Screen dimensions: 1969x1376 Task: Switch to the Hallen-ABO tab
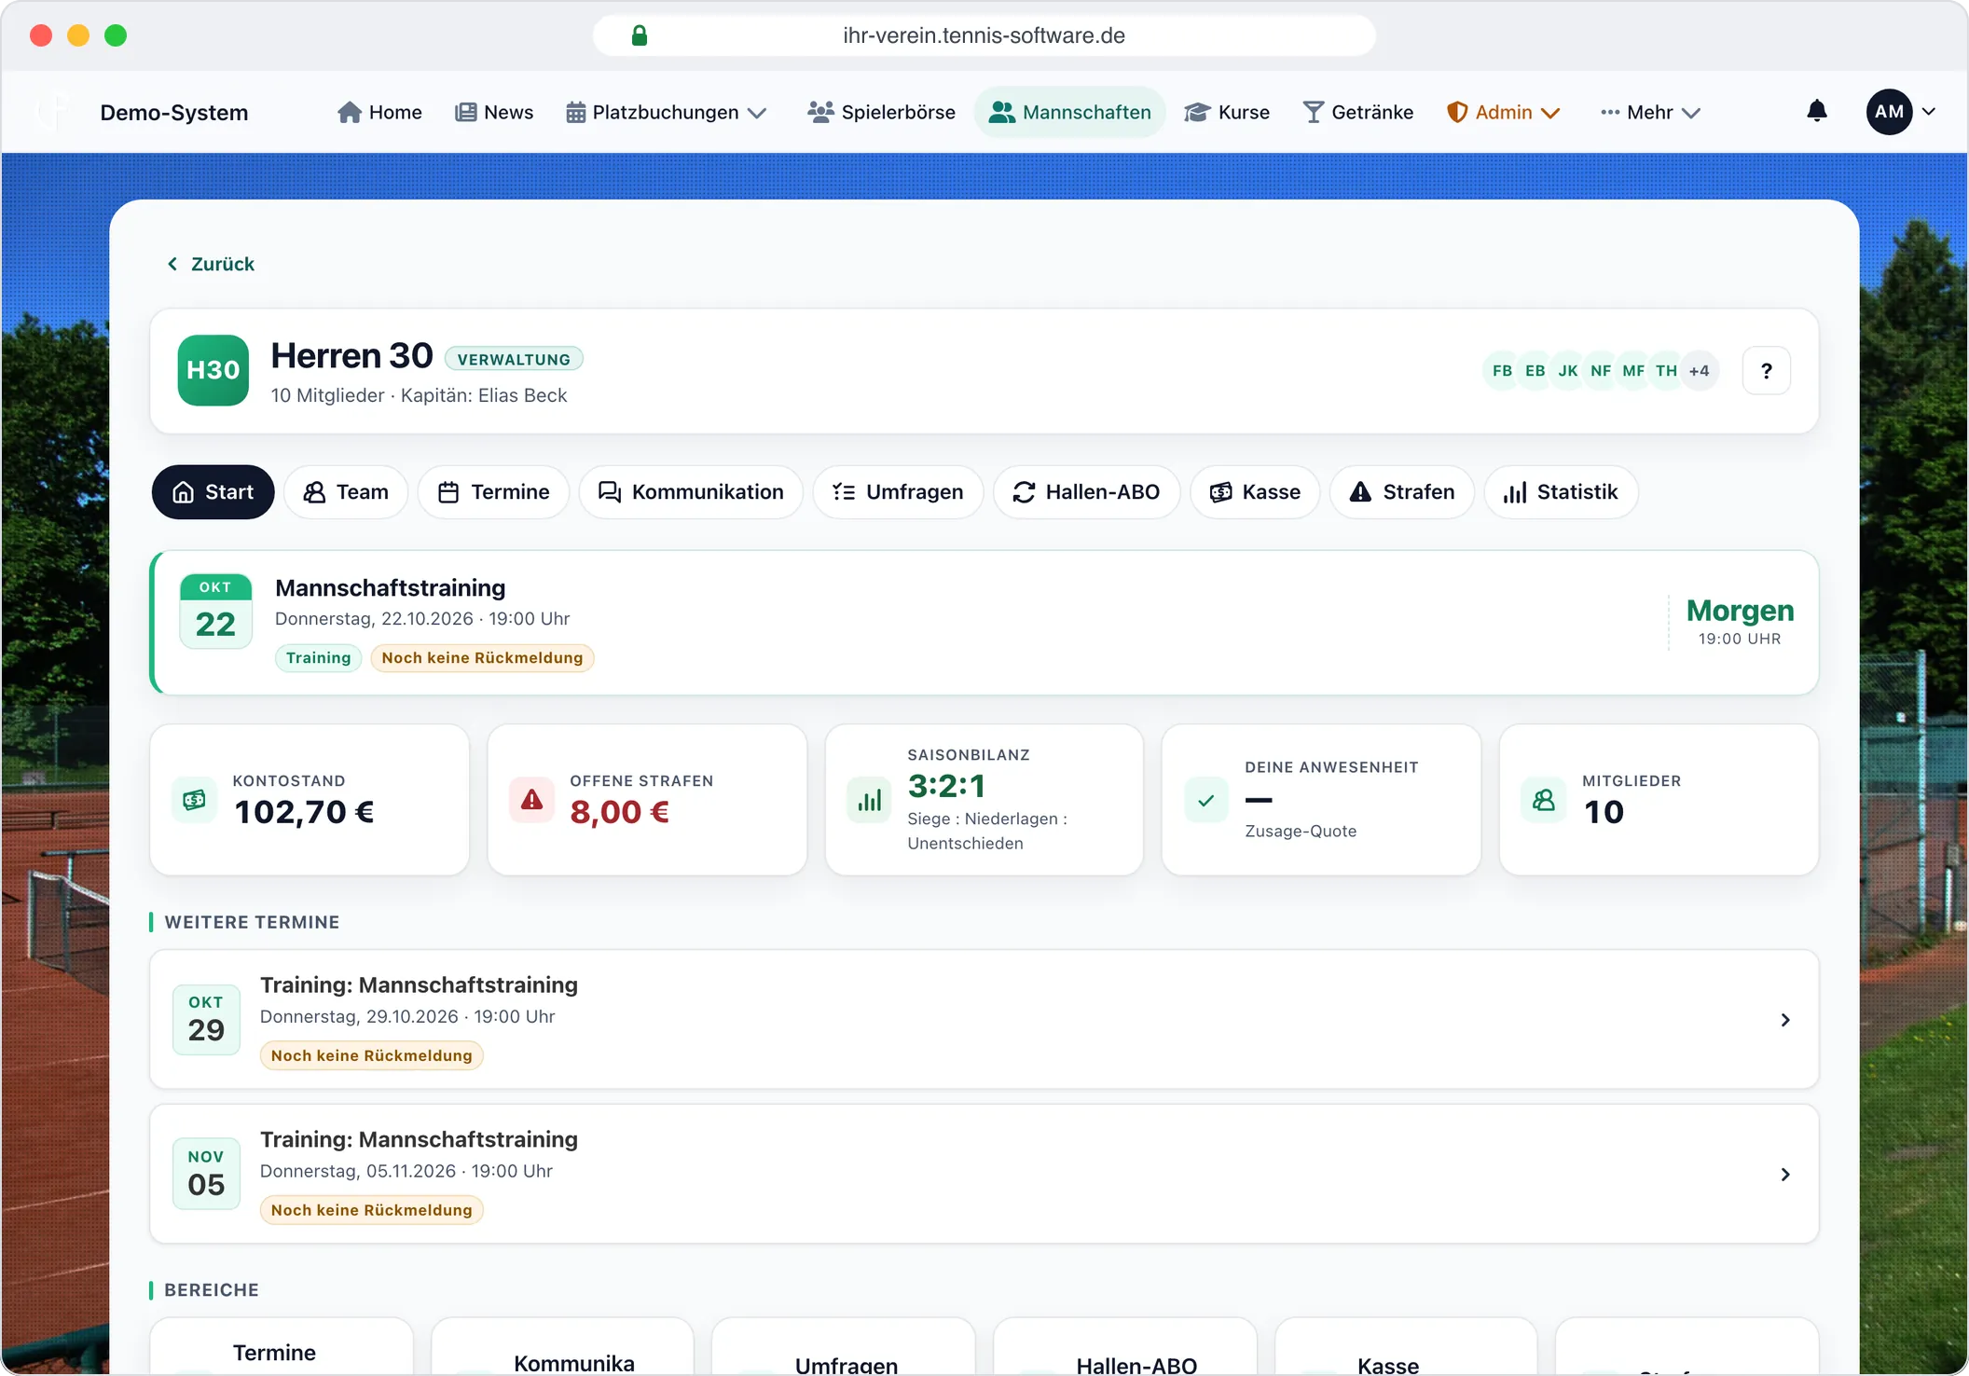pyautogui.click(x=1086, y=492)
